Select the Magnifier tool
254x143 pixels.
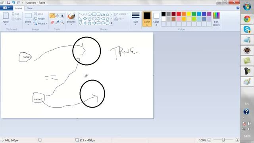[62, 22]
